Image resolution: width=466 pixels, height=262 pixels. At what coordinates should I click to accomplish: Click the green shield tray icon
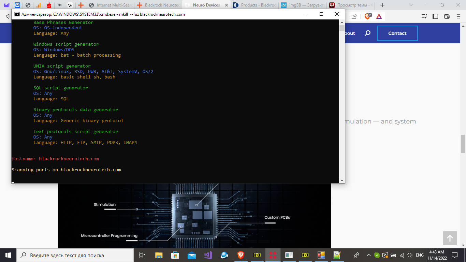pyautogui.click(x=377, y=255)
